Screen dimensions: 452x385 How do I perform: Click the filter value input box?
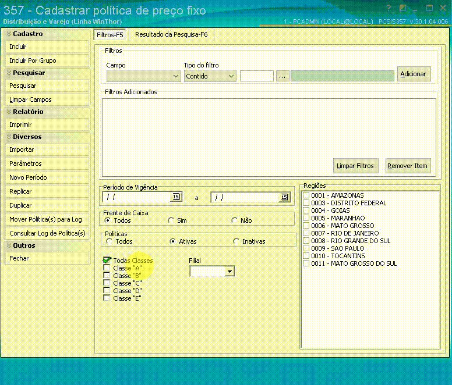pos(256,76)
